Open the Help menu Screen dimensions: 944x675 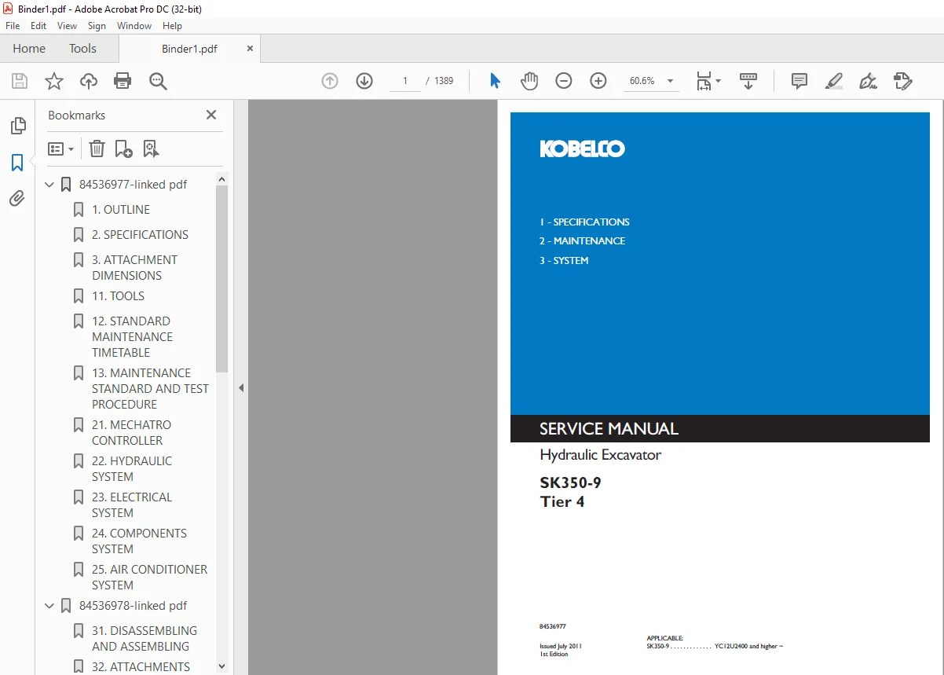click(x=172, y=26)
